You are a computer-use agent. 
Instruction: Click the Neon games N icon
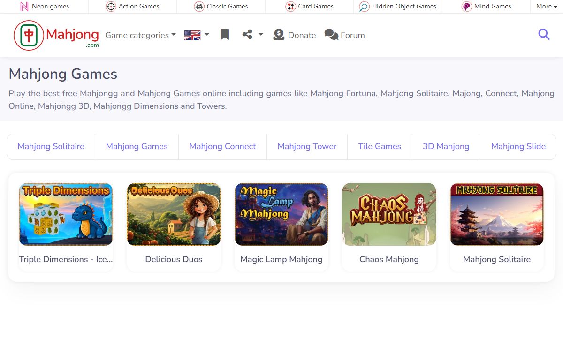pyautogui.click(x=24, y=7)
